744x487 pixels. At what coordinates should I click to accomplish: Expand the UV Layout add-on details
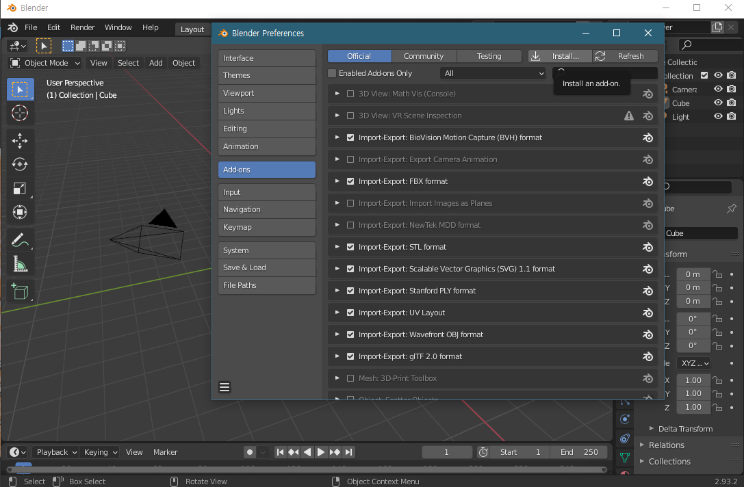point(337,313)
